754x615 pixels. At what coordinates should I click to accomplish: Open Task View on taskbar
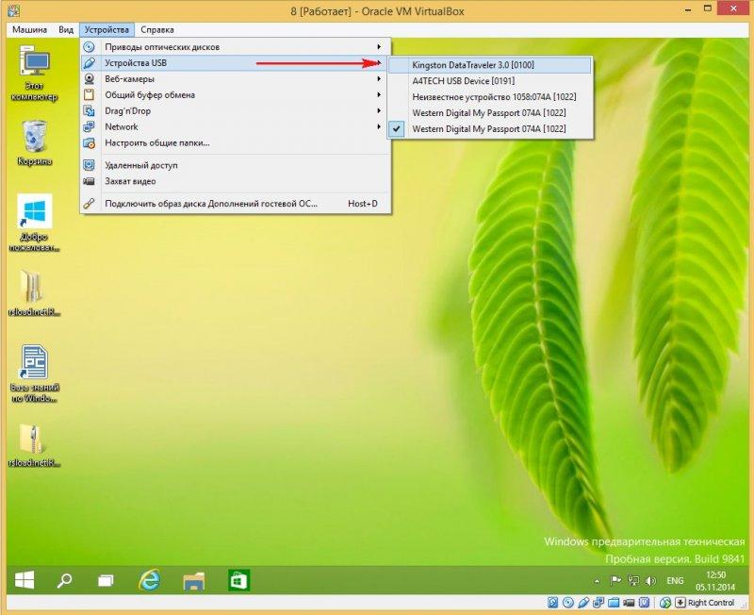coord(106,581)
